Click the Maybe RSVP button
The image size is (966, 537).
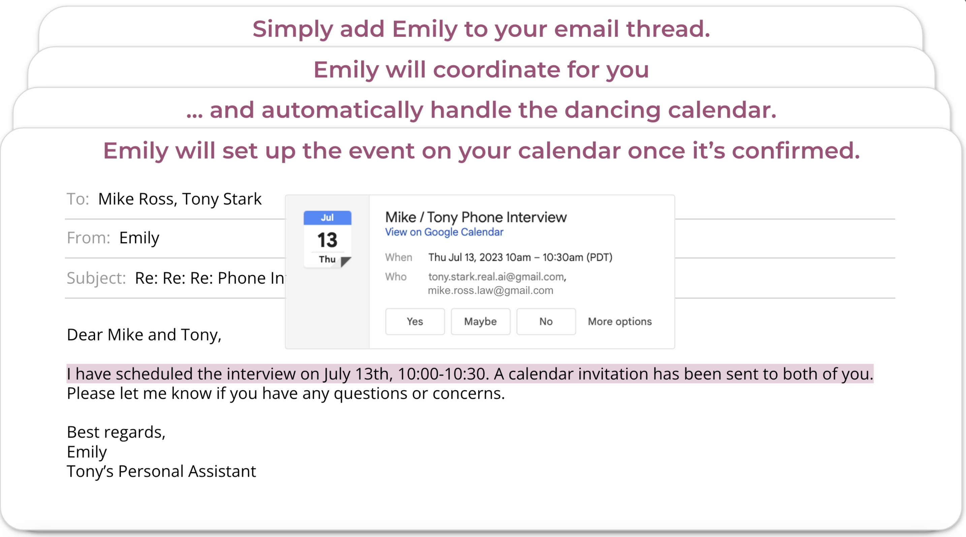480,321
